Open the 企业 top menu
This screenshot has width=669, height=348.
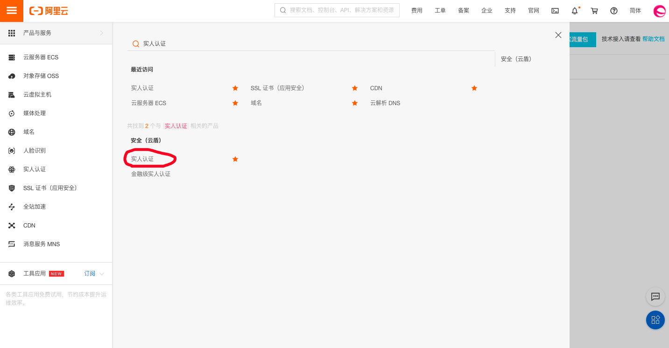click(x=487, y=11)
